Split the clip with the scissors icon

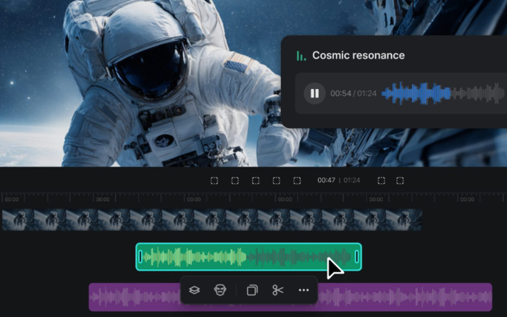pyautogui.click(x=277, y=289)
